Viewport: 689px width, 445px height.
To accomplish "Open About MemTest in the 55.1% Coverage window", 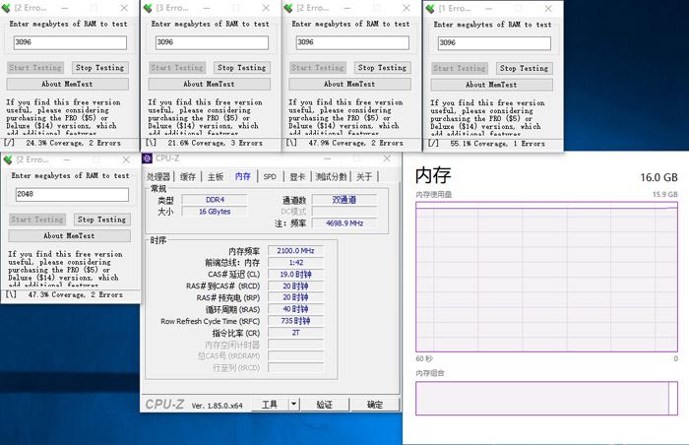I will (x=491, y=85).
